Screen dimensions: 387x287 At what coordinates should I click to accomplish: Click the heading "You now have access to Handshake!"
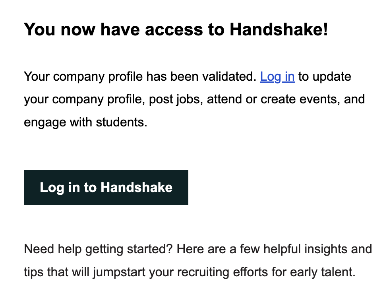tap(176, 29)
